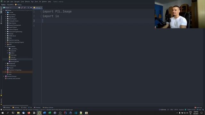Open the Code menu

tap(22, 2)
